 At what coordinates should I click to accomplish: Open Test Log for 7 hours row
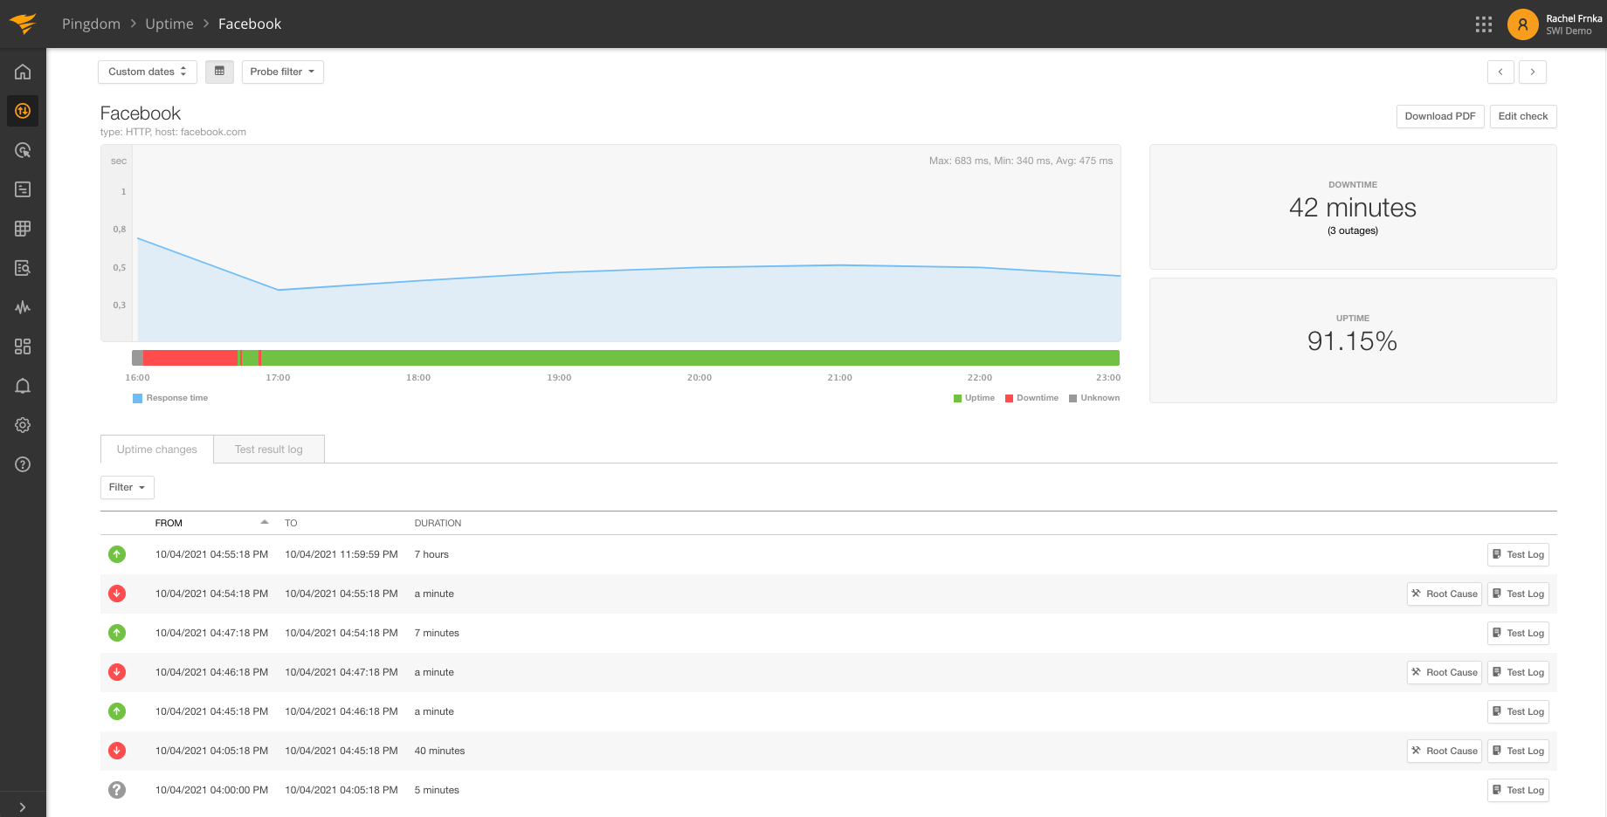(1518, 554)
